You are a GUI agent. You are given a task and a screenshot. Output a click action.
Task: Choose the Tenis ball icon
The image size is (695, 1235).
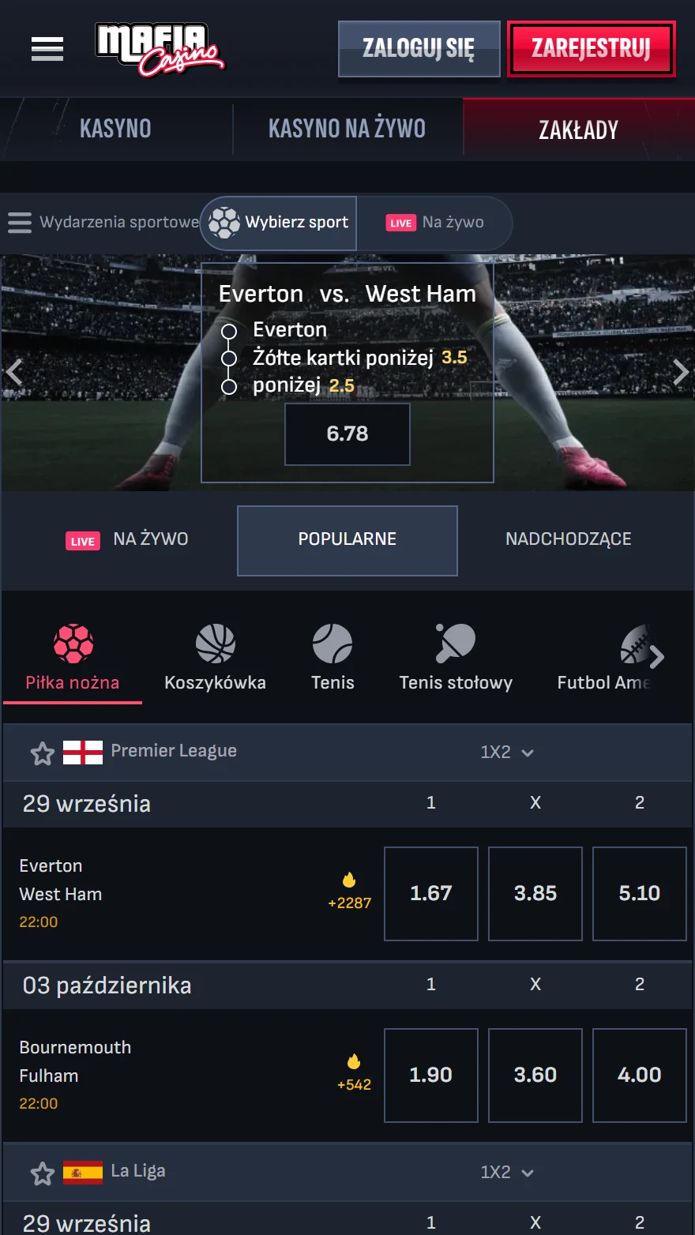(332, 644)
